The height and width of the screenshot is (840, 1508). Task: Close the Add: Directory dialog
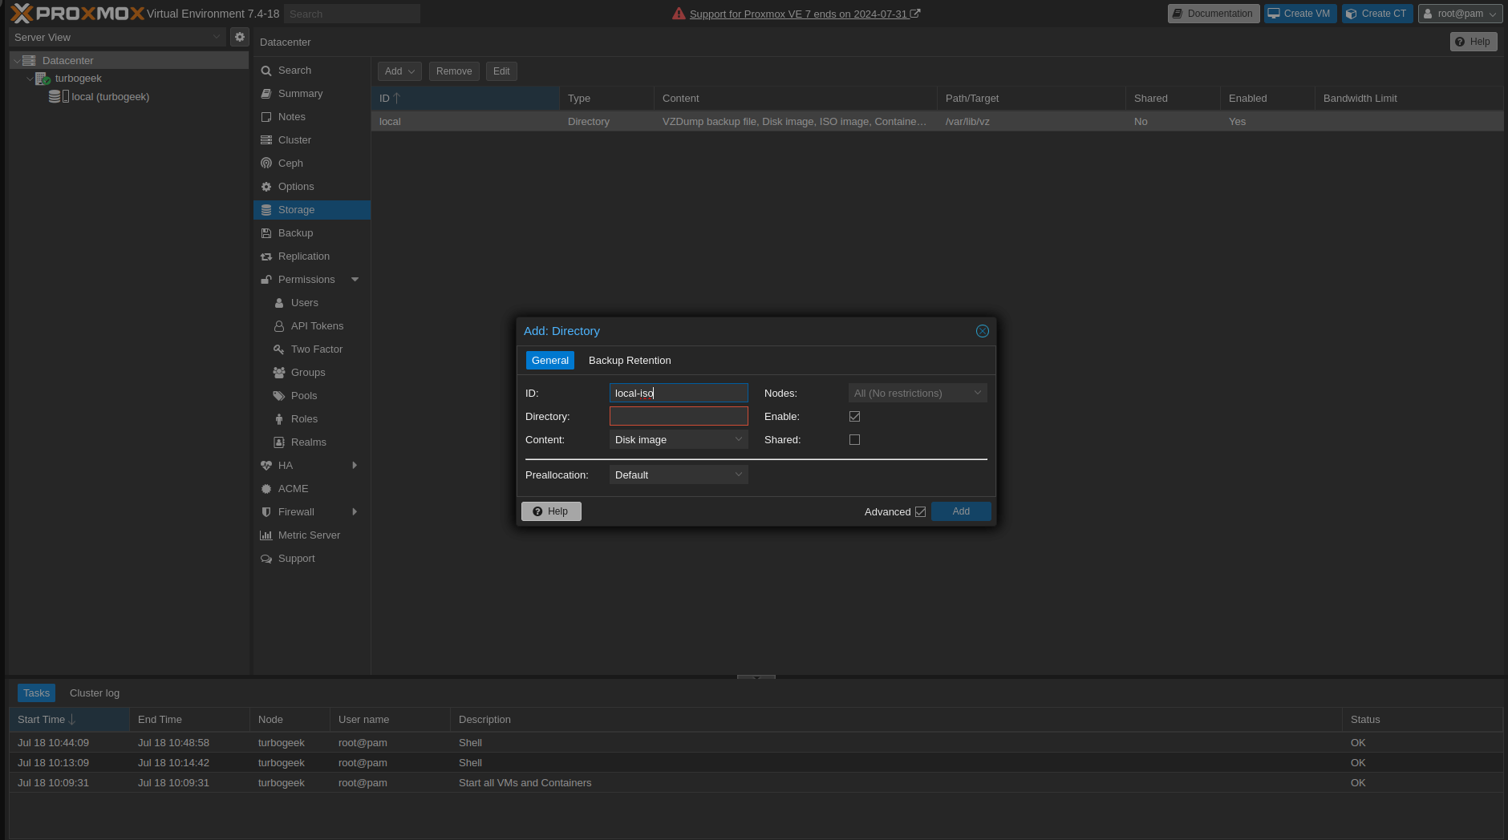pos(982,331)
